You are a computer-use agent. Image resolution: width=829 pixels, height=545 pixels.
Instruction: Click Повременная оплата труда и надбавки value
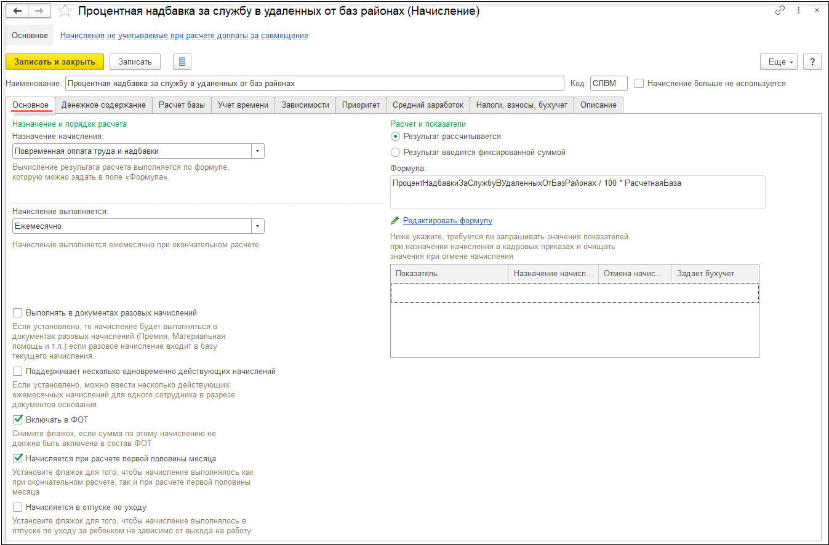[132, 151]
